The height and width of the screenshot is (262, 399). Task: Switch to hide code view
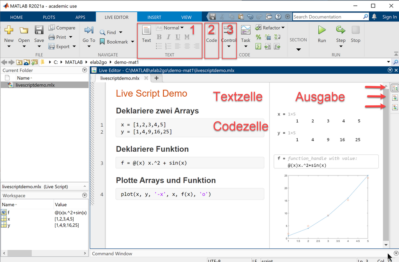pos(395,107)
